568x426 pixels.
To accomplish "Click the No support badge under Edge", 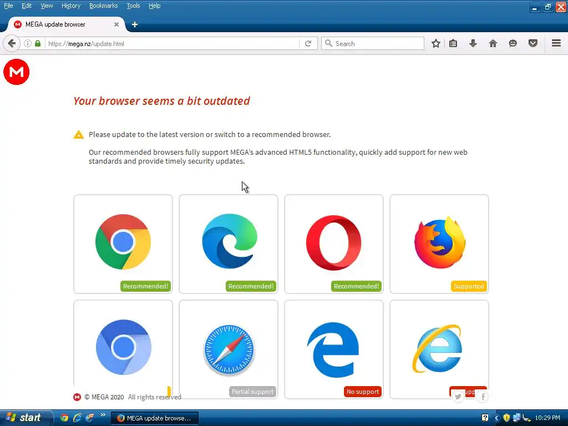I will point(363,392).
